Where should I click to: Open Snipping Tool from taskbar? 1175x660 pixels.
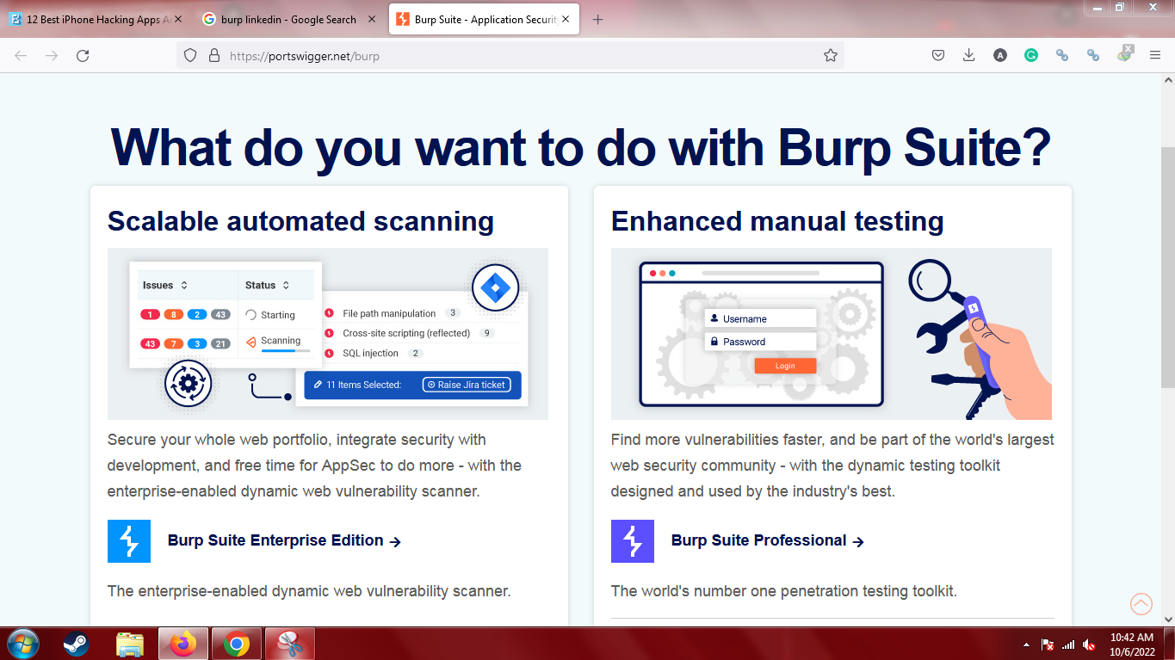(290, 644)
